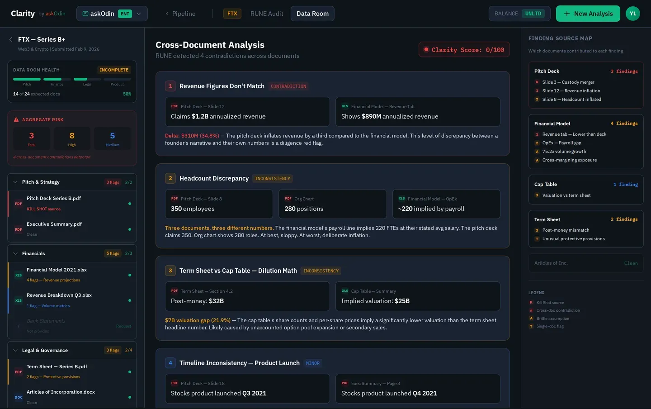Go back to Pipeline
This screenshot has height=409, width=651.
pyautogui.click(x=180, y=14)
